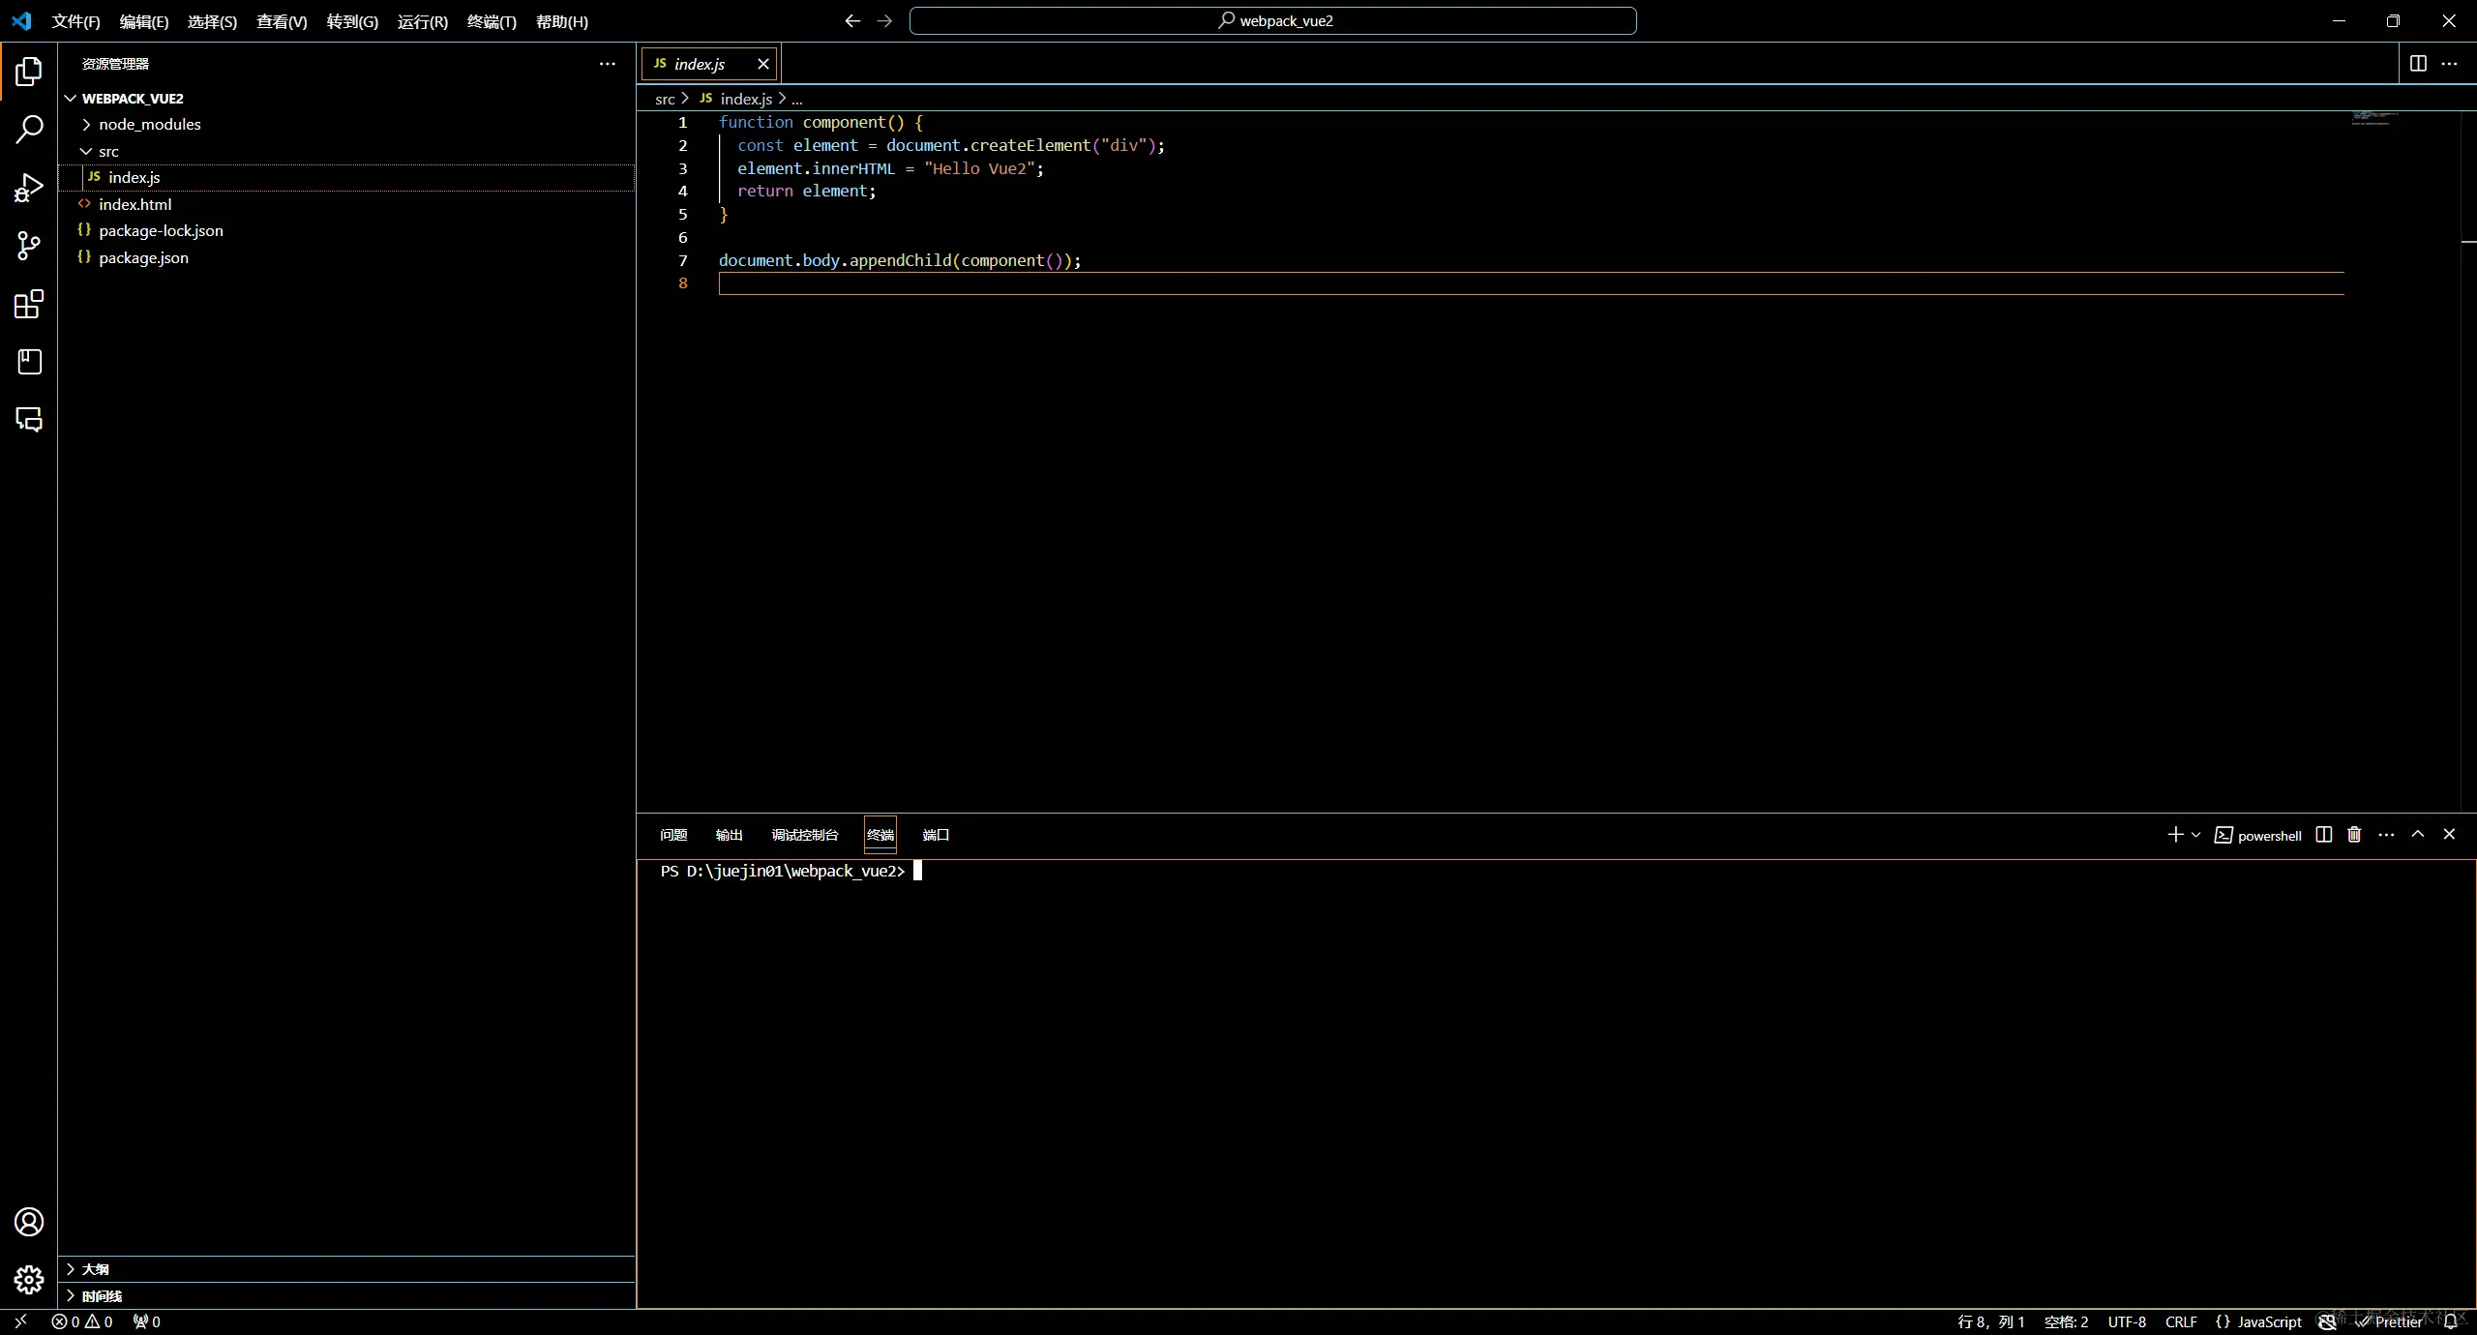Open the 终端(T) menu
Viewport: 2477px width, 1335px height.
492,21
